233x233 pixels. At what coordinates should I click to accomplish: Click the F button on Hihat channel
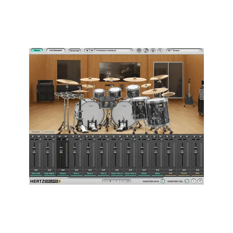148,140
